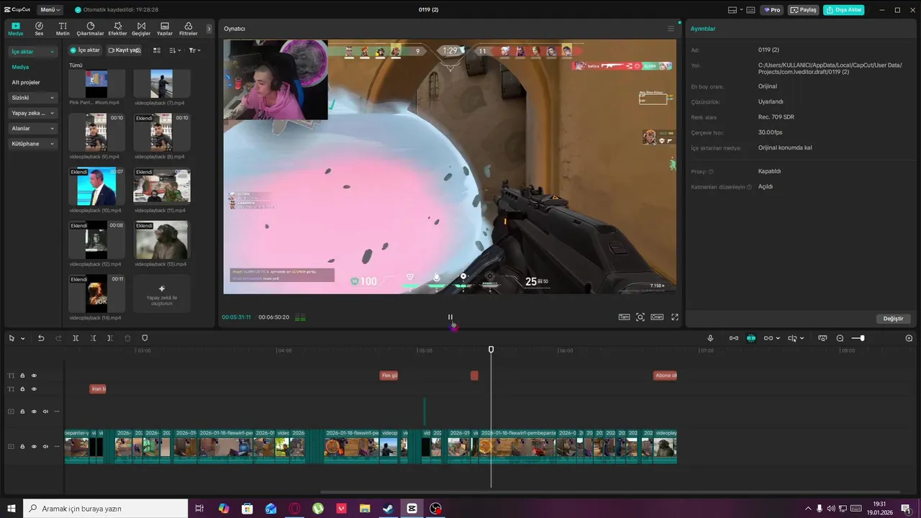The height and width of the screenshot is (518, 921).
Task: Open the linkage dropdown arrow
Action: point(779,338)
